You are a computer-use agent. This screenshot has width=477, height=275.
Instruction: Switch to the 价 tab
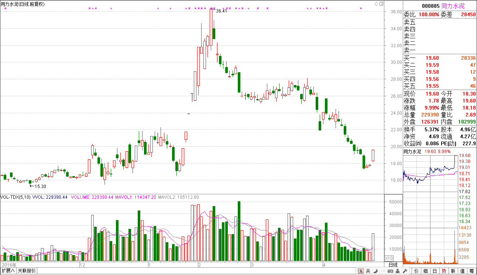tap(416, 271)
